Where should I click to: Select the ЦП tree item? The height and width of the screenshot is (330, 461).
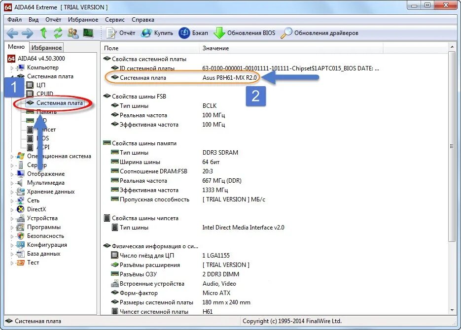[x=41, y=85]
